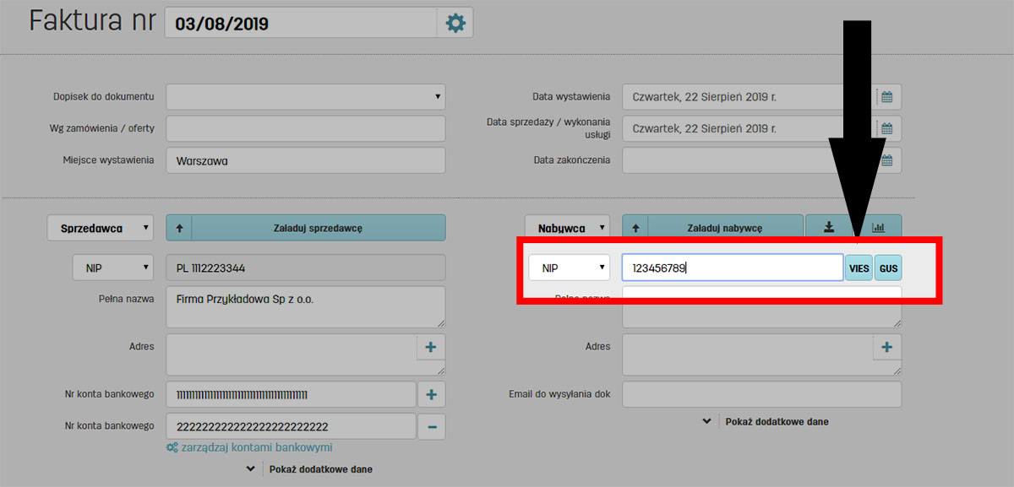
Task: Add seller address with plus icon
Action: click(430, 347)
